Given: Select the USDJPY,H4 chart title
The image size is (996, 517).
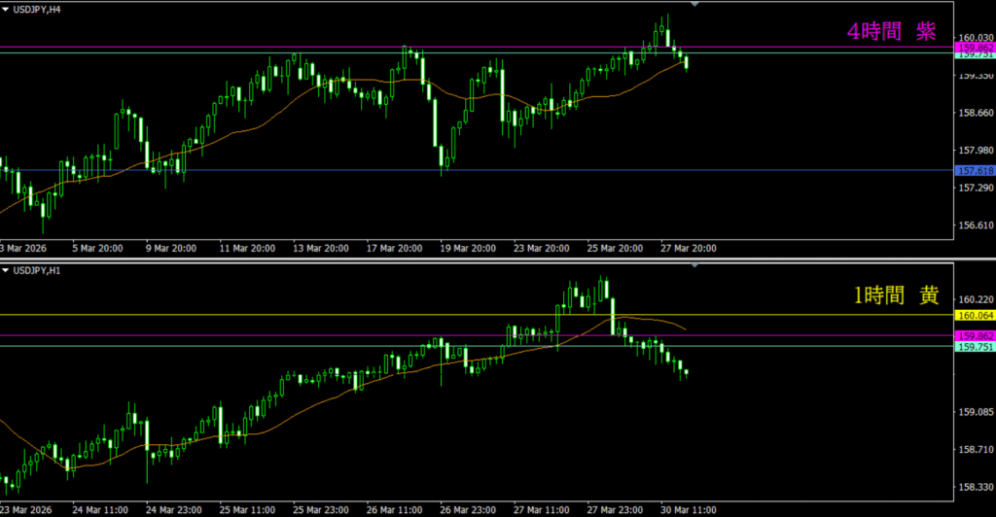Looking at the screenshot, I should [44, 8].
